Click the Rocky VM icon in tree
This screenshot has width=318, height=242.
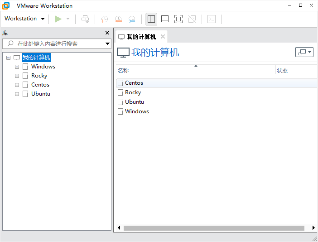click(x=25, y=76)
